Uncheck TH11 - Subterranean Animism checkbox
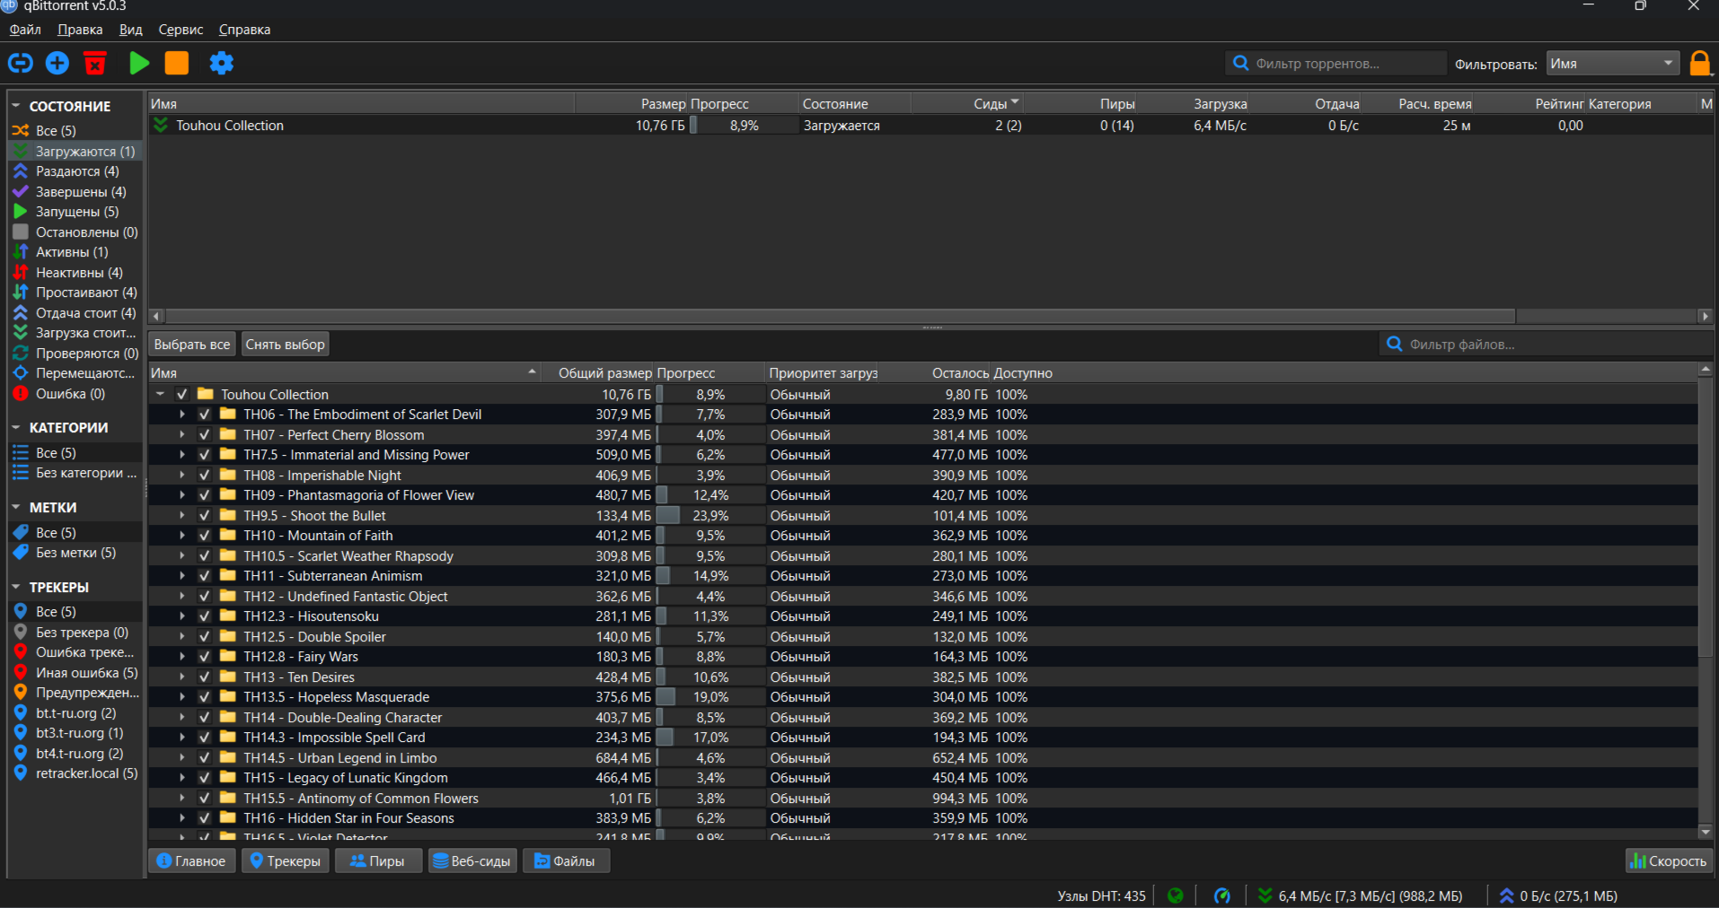1719x908 pixels. [205, 576]
